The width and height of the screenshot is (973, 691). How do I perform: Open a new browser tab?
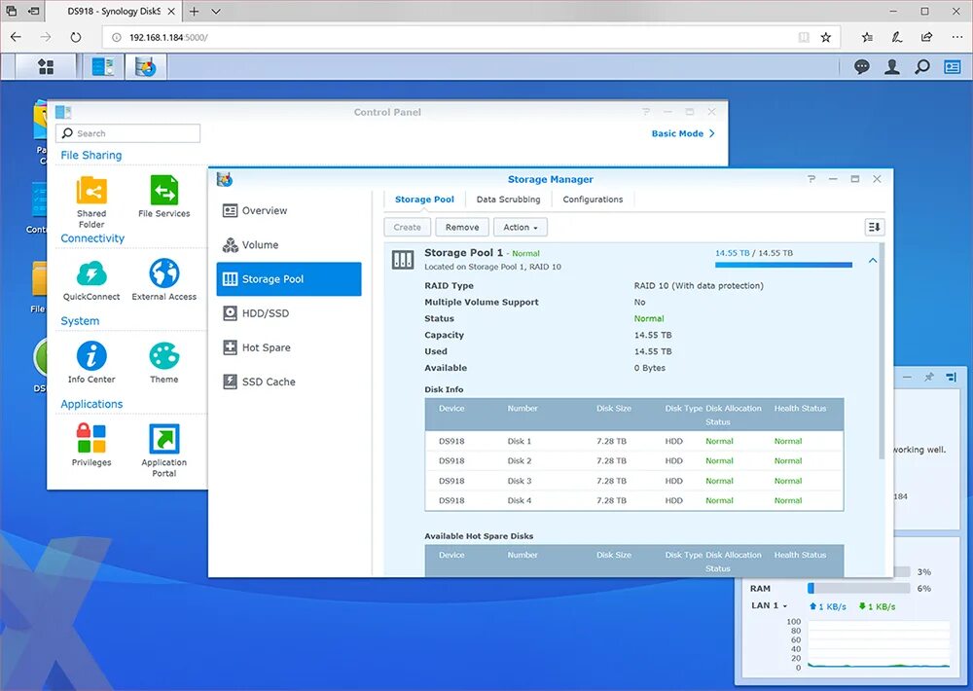[195, 11]
